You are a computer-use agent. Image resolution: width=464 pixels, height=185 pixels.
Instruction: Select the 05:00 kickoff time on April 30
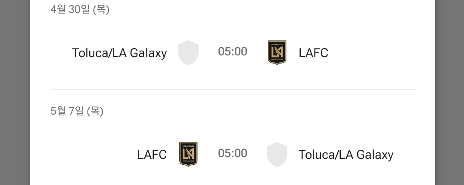tap(233, 52)
